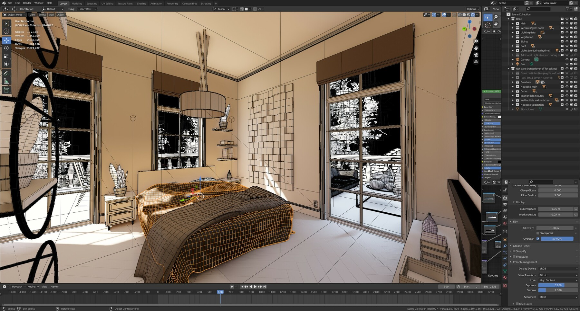Adjust the Gamma slider
Screen dimensions: 580x311
point(558,290)
